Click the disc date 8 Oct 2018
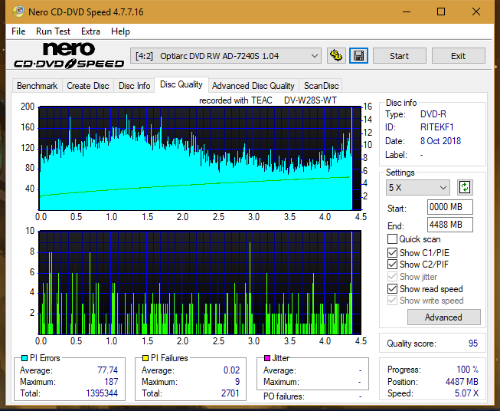Image resolution: width=500 pixels, height=411 pixels. (x=440, y=141)
